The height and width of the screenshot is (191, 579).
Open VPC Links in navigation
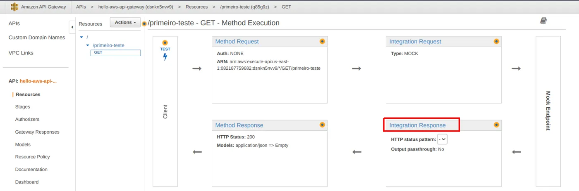pos(21,53)
